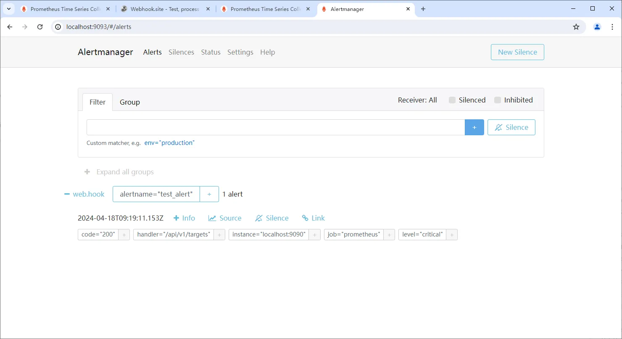Switch to the Webhook.site browser tab
The height and width of the screenshot is (339, 622).
pyautogui.click(x=165, y=9)
